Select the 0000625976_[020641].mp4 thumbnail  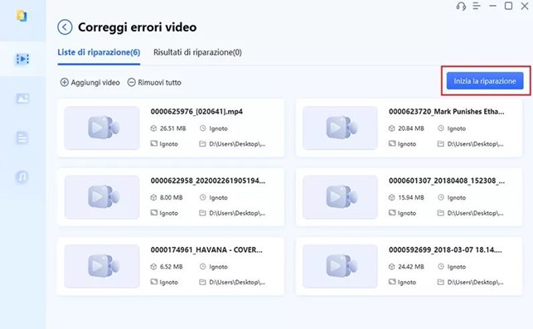click(102, 128)
